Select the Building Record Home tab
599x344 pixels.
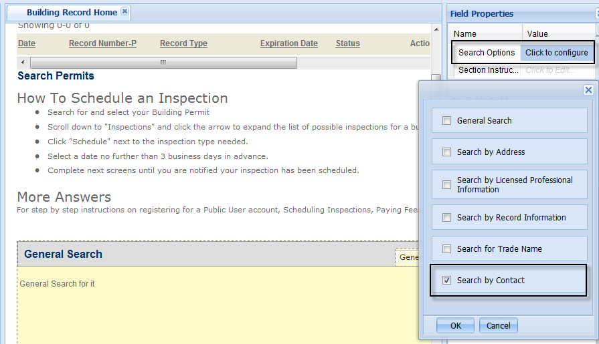tap(72, 13)
